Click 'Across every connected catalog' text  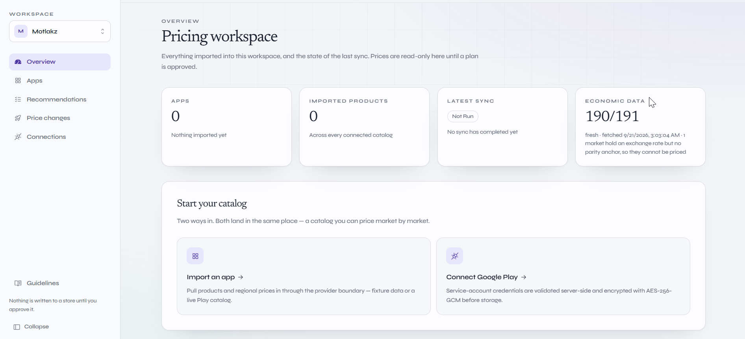[351, 135]
